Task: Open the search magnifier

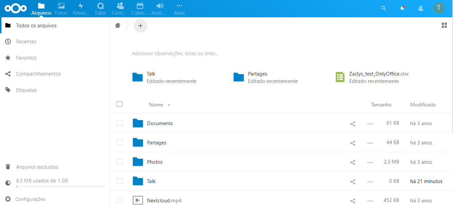Action: tap(383, 8)
